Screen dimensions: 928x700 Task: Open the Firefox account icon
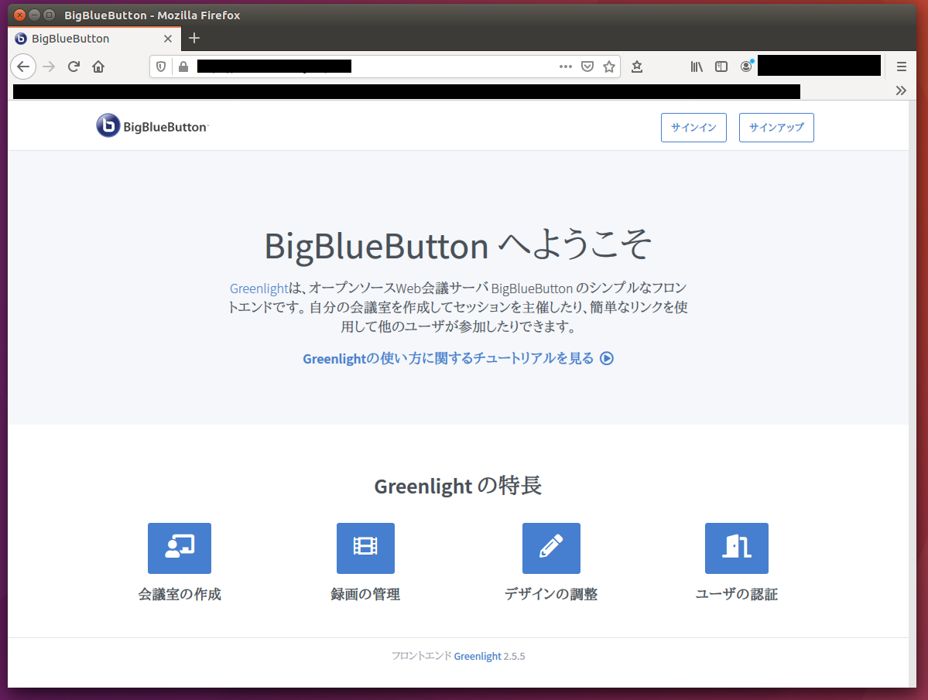pyautogui.click(x=746, y=67)
